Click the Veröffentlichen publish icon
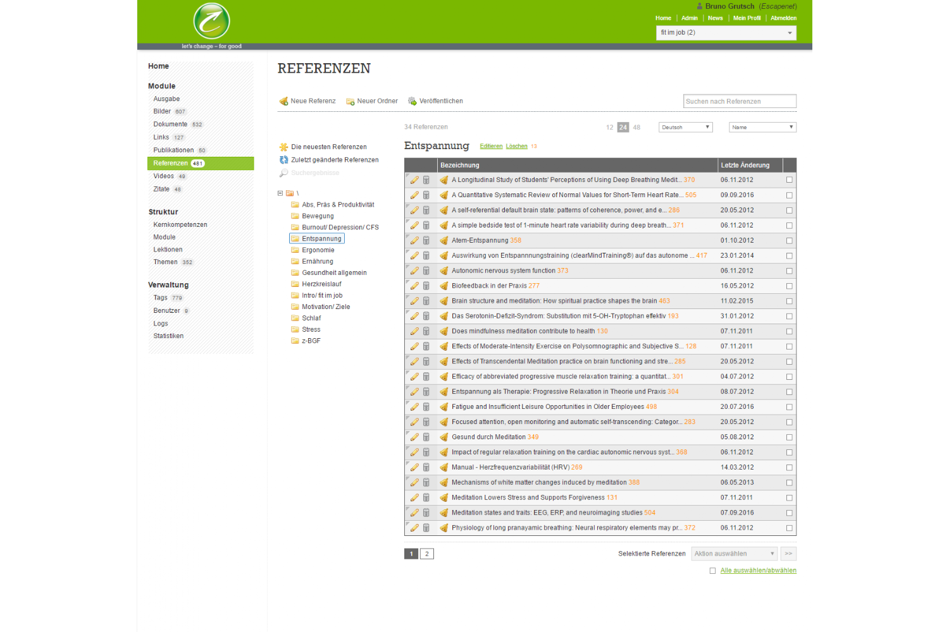 click(x=412, y=101)
